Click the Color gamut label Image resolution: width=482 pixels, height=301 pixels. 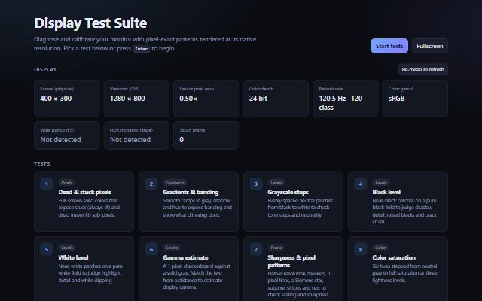(x=401, y=89)
